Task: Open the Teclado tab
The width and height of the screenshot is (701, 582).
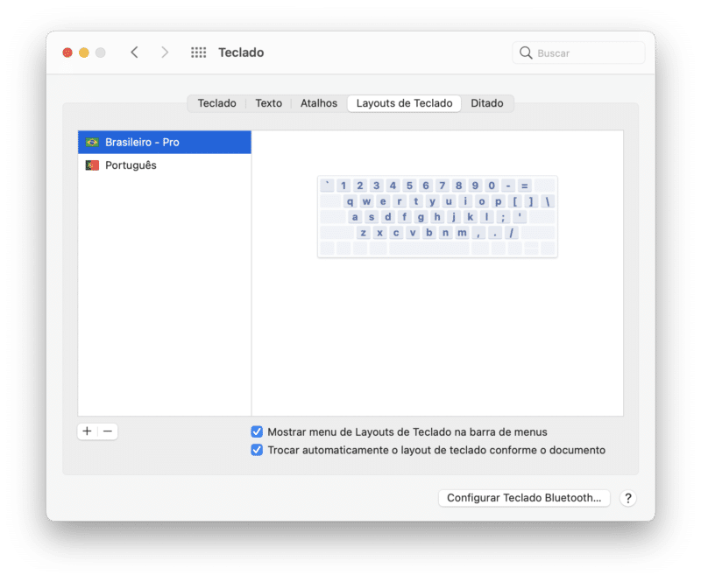Action: [216, 103]
